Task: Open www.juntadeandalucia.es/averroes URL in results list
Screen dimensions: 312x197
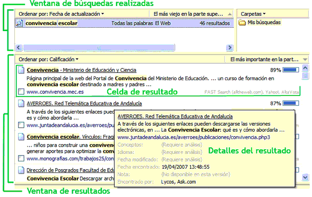Action: (x=71, y=125)
